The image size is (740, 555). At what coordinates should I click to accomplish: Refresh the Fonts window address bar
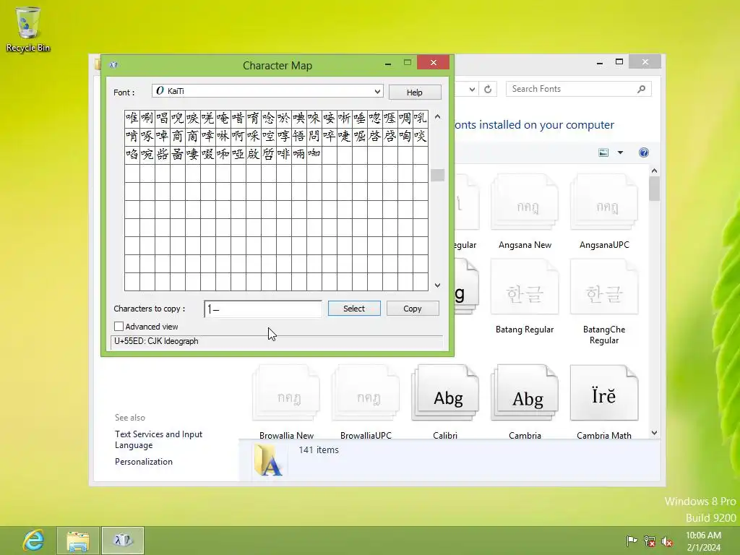(488, 89)
